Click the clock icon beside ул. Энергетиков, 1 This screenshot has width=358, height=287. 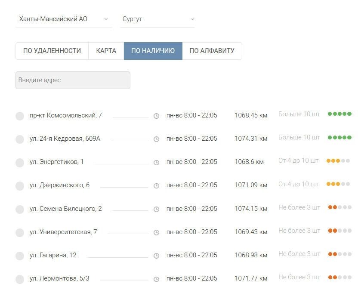coord(156,162)
